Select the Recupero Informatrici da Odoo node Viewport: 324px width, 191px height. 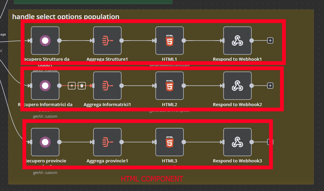[45, 86]
